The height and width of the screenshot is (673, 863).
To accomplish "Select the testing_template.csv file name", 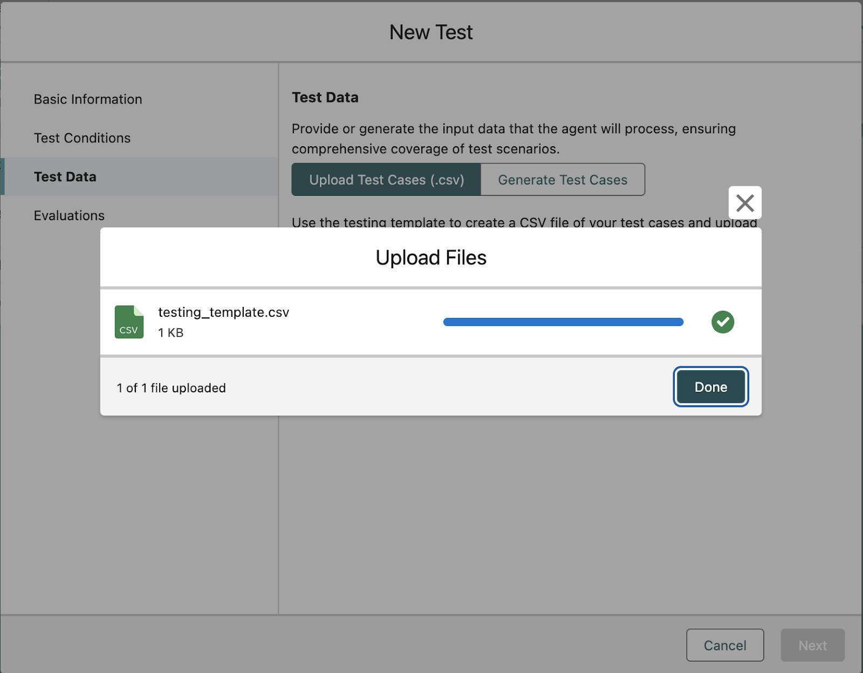I will 223,312.
